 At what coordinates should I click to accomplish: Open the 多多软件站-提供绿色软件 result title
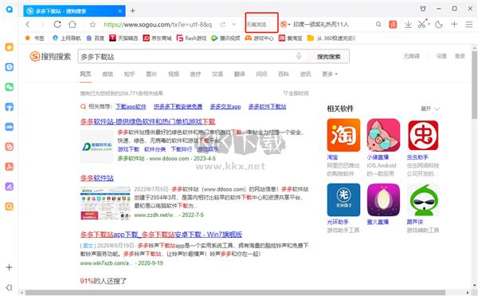pyautogui.click(x=148, y=121)
